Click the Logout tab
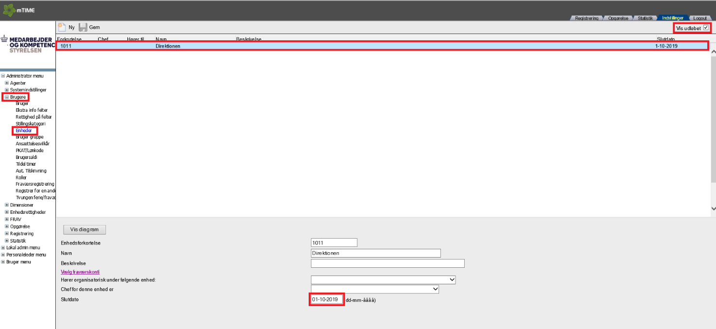 pos(700,18)
